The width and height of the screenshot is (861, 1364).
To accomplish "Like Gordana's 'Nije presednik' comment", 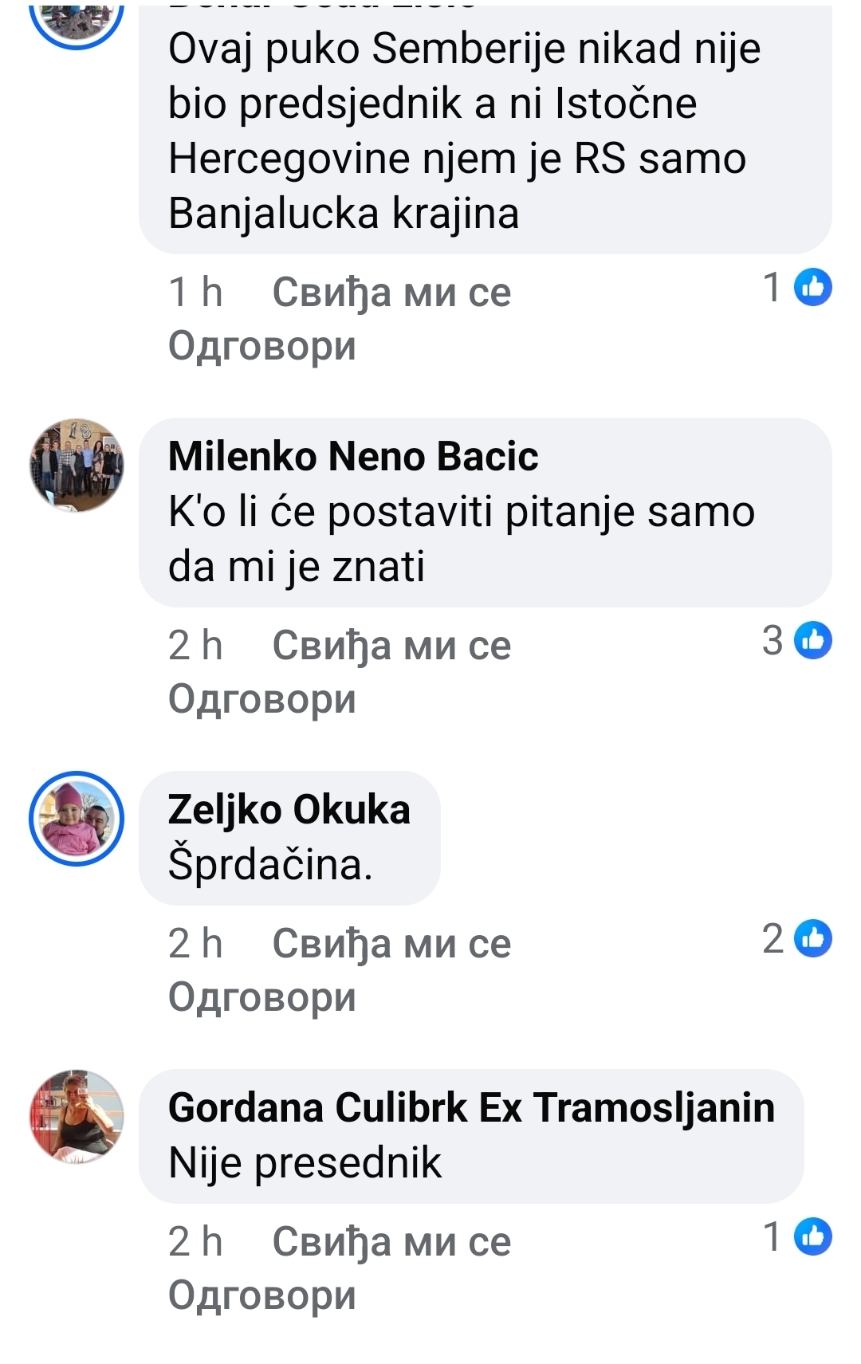I will coord(391,1241).
